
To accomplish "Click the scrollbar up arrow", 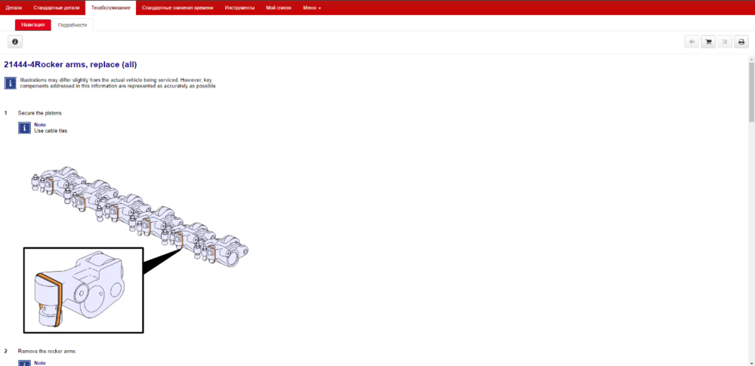I will [x=751, y=58].
